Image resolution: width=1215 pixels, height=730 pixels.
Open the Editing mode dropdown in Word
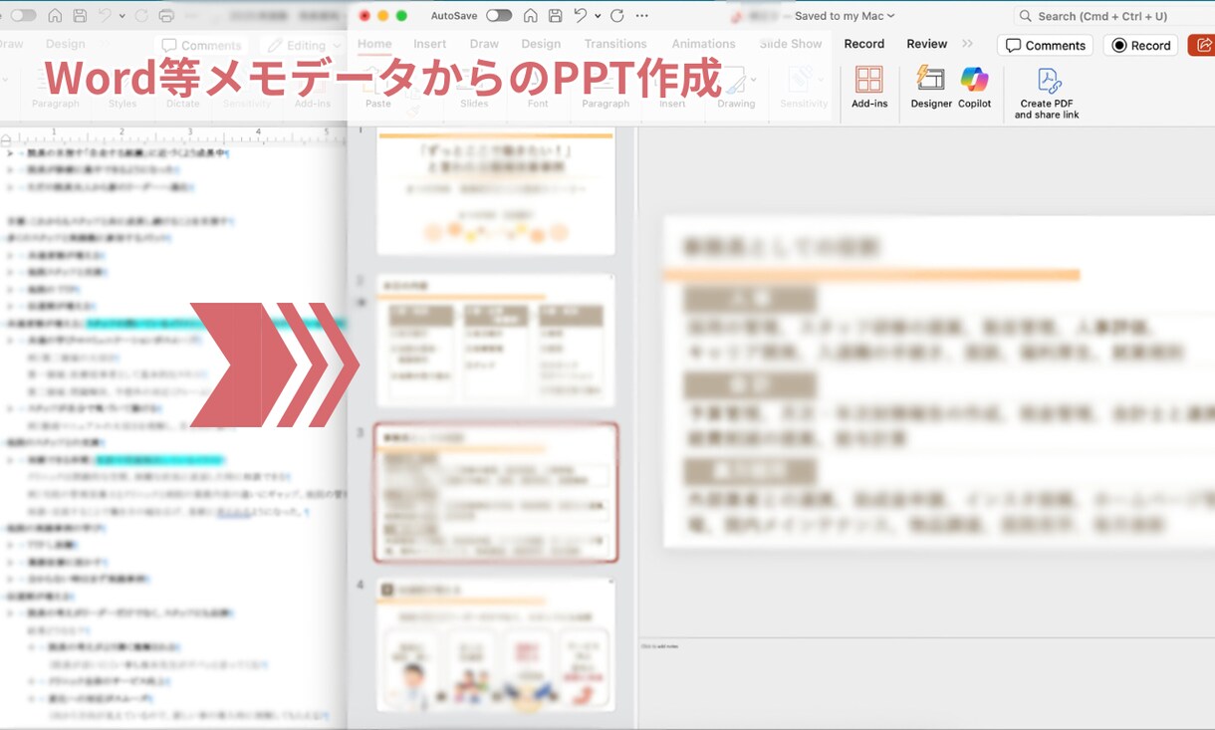303,45
